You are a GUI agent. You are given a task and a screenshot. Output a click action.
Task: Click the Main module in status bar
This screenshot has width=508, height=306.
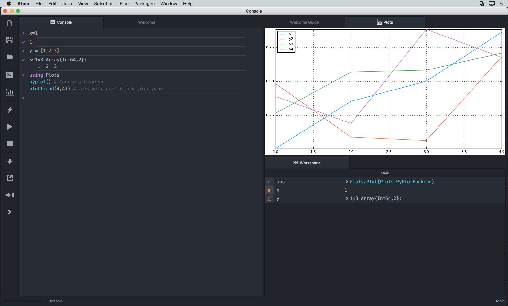pos(500,301)
